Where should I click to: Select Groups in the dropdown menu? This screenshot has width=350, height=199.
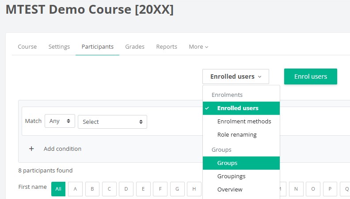tap(227, 163)
